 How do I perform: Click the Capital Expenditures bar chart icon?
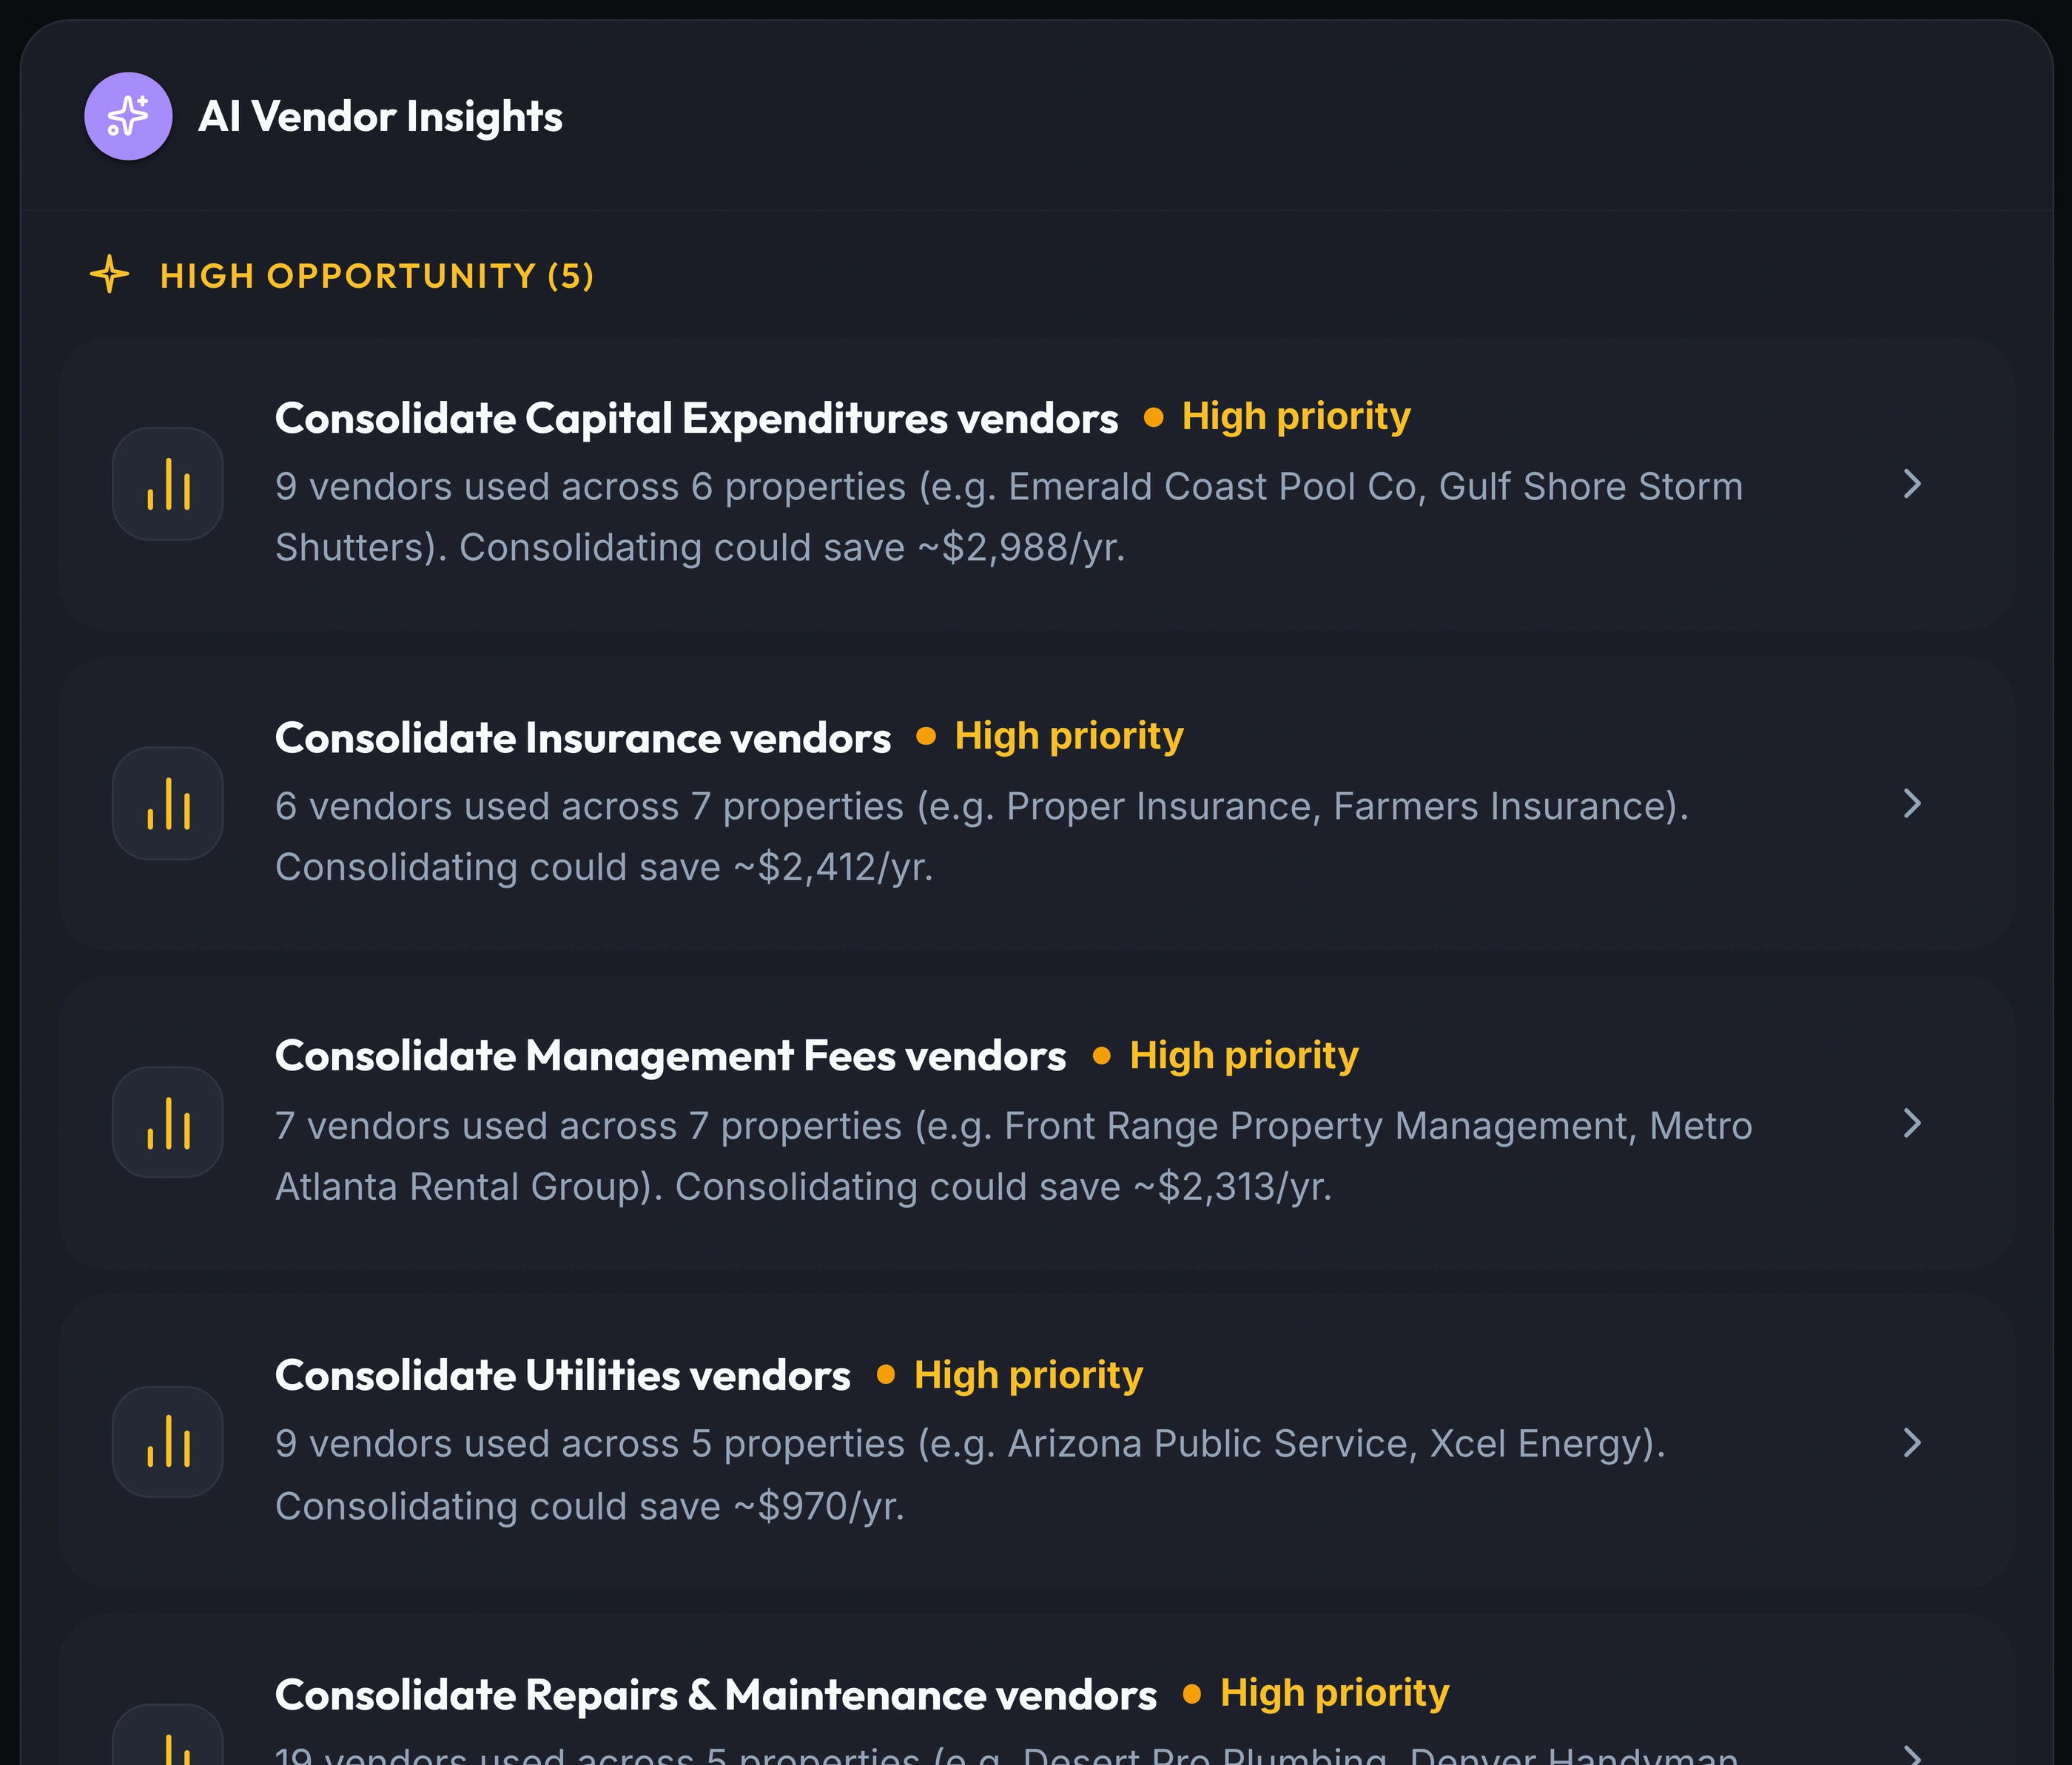coord(168,484)
